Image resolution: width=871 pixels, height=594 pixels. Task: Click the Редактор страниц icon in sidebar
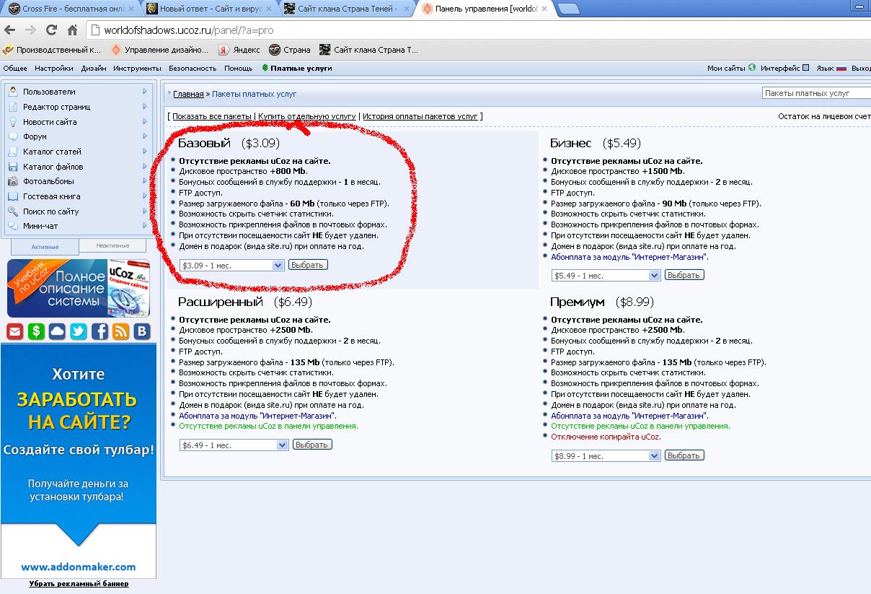click(x=13, y=107)
